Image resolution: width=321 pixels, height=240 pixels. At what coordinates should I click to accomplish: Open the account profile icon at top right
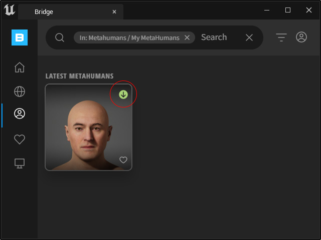coord(301,37)
